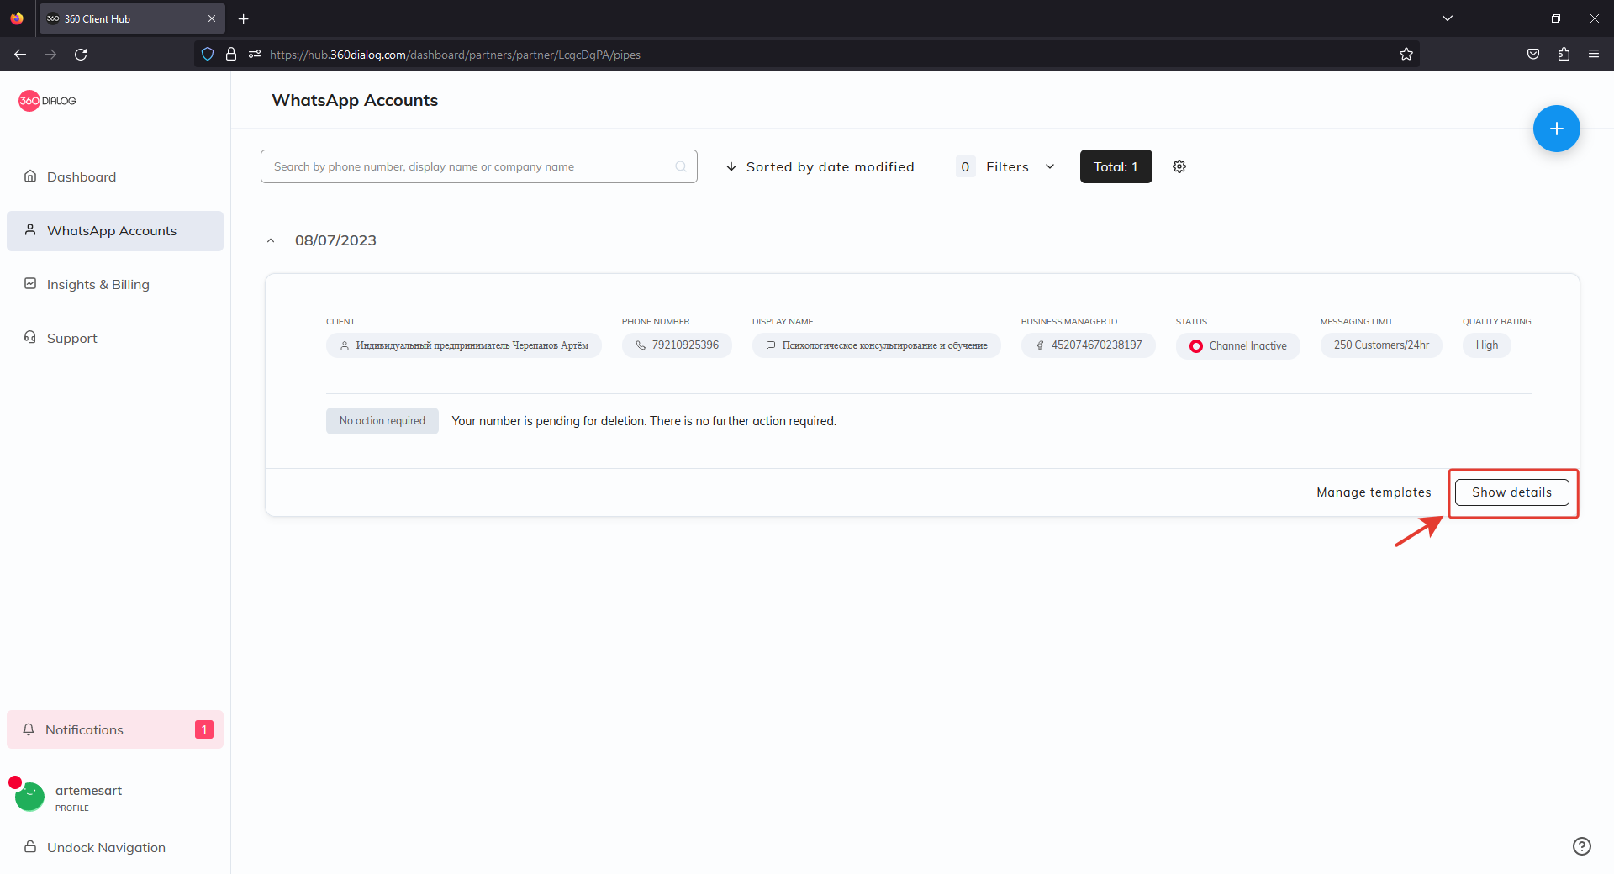Image resolution: width=1614 pixels, height=874 pixels.
Task: Click the Total: 1 button
Action: tap(1116, 166)
